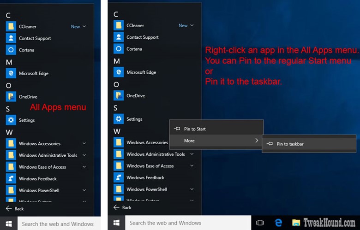Jump to letter W header in left menu
The image size is (360, 230).
coord(9,132)
